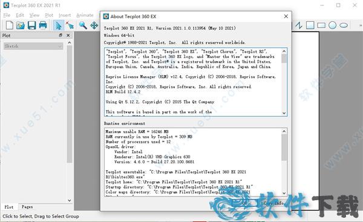Open the Sketch plot type dropdown
363x222 pixels.
(33, 46)
